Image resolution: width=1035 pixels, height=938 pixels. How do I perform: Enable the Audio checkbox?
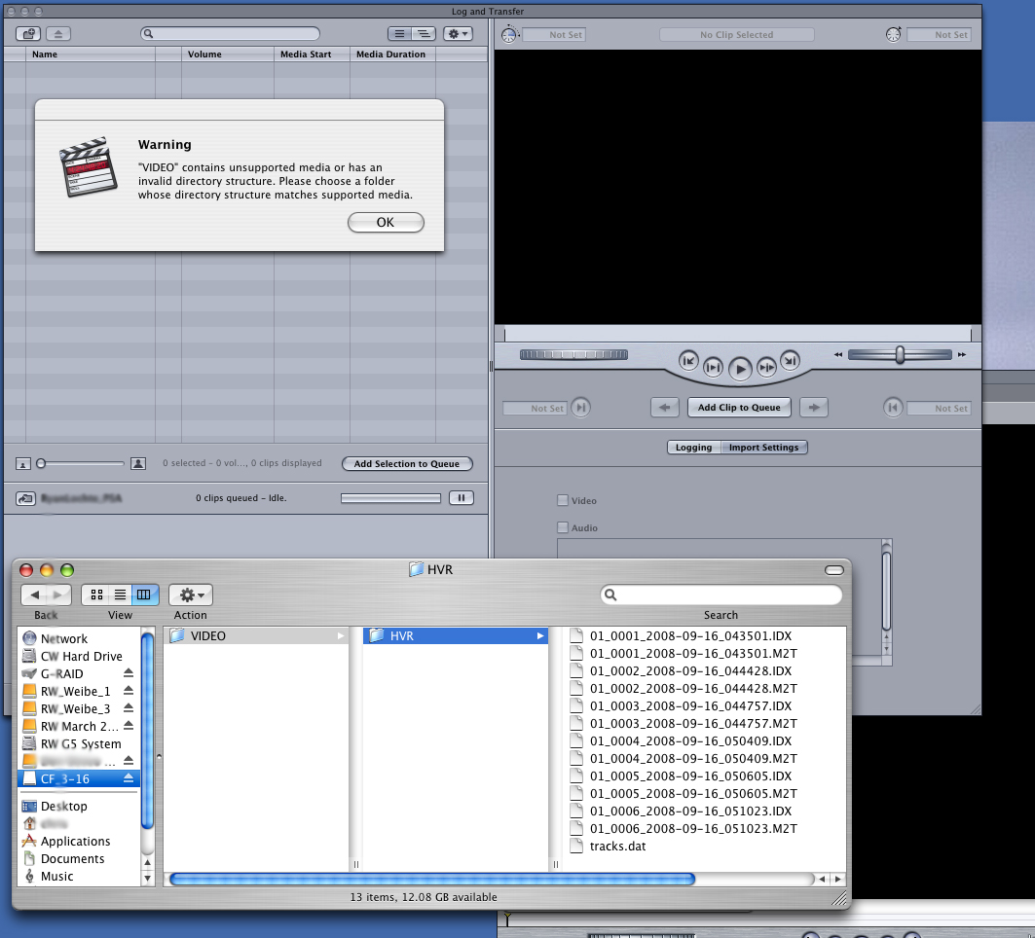point(562,527)
